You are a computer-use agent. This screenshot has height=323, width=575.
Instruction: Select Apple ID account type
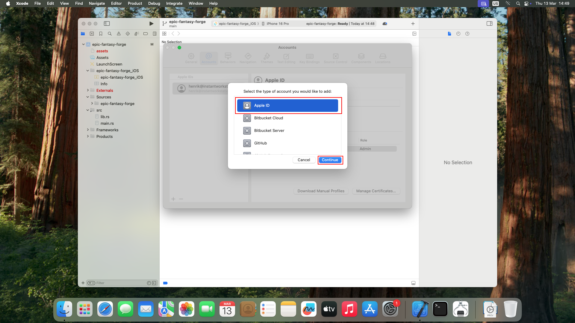click(287, 105)
